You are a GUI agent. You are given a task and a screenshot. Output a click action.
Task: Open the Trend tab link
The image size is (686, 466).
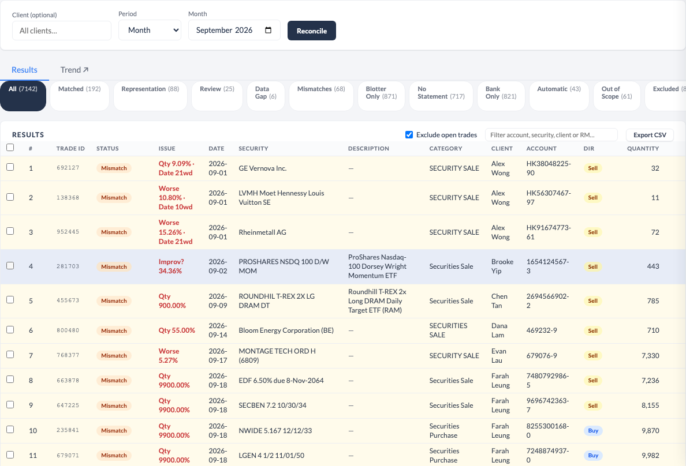click(x=74, y=70)
